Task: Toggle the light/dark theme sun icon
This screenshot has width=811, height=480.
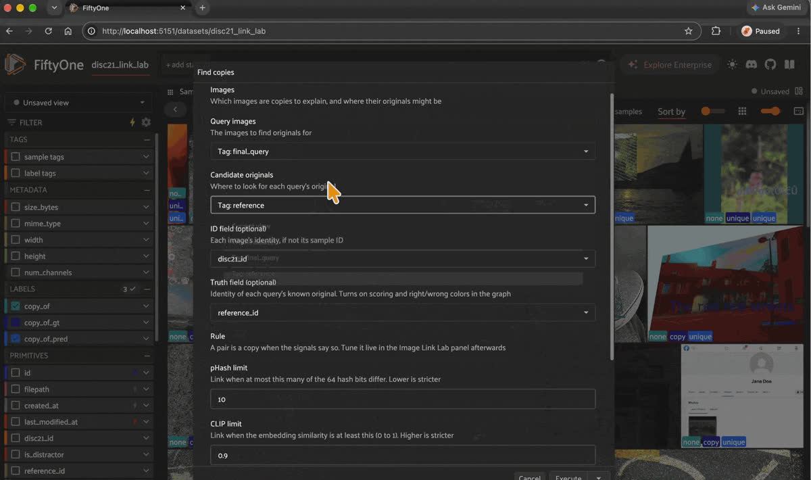Action: 733,65
